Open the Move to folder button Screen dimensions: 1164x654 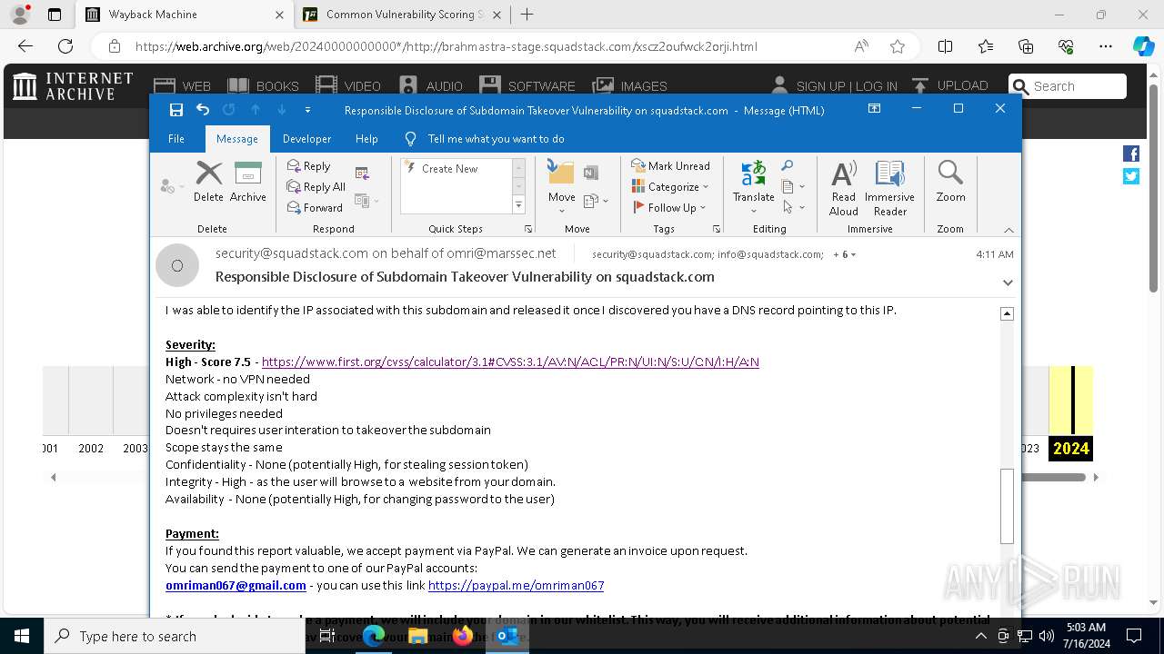561,187
